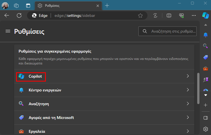The image size is (211, 135).
Task: Open the Copilot icon in the toolbar
Action: tap(205, 15)
